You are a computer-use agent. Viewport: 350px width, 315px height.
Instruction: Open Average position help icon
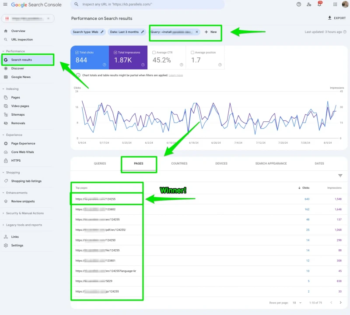220,64
